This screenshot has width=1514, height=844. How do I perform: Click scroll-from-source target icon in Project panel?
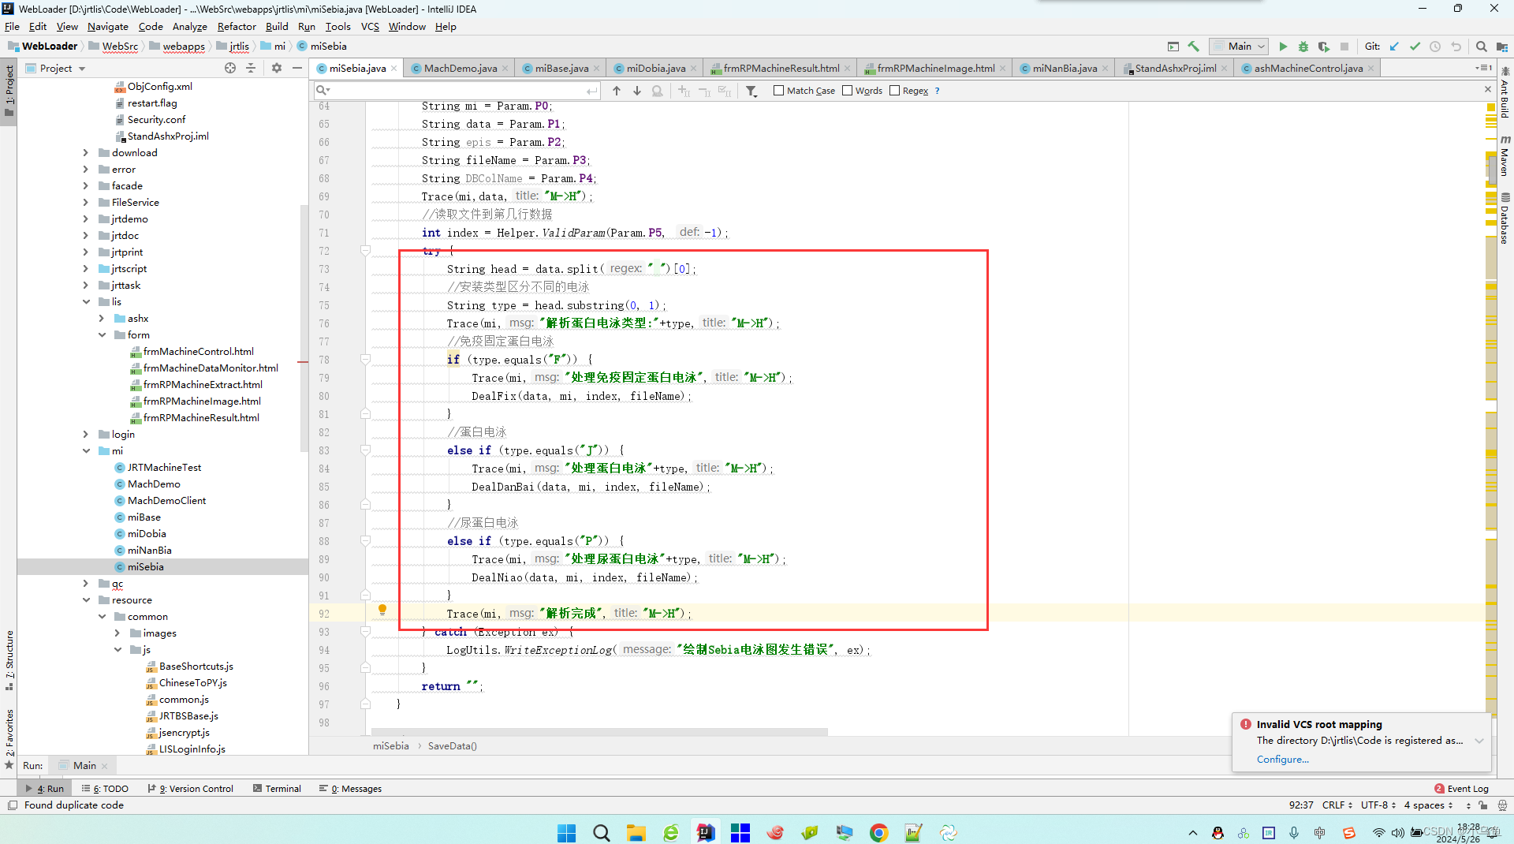coord(230,68)
